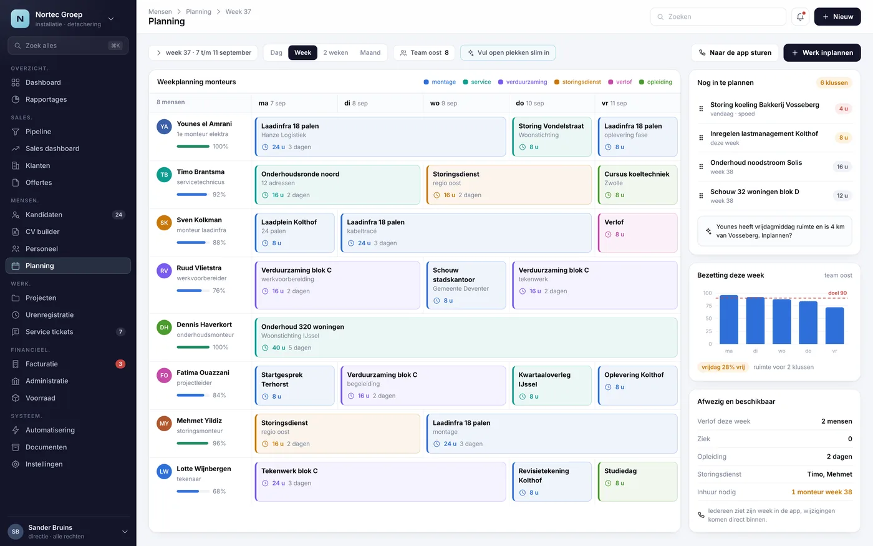873x546 pixels.
Task: Click Naar de app sturen
Action: (x=735, y=52)
